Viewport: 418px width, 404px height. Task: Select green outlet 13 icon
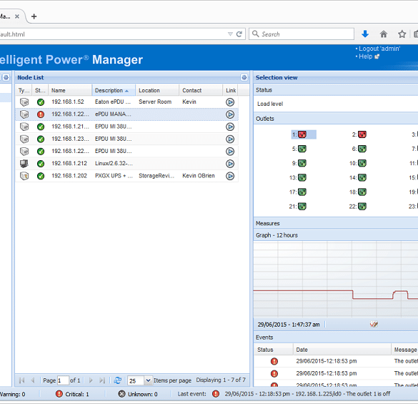(302, 177)
